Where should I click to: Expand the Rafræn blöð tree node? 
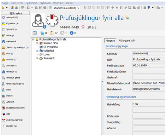(37, 43)
